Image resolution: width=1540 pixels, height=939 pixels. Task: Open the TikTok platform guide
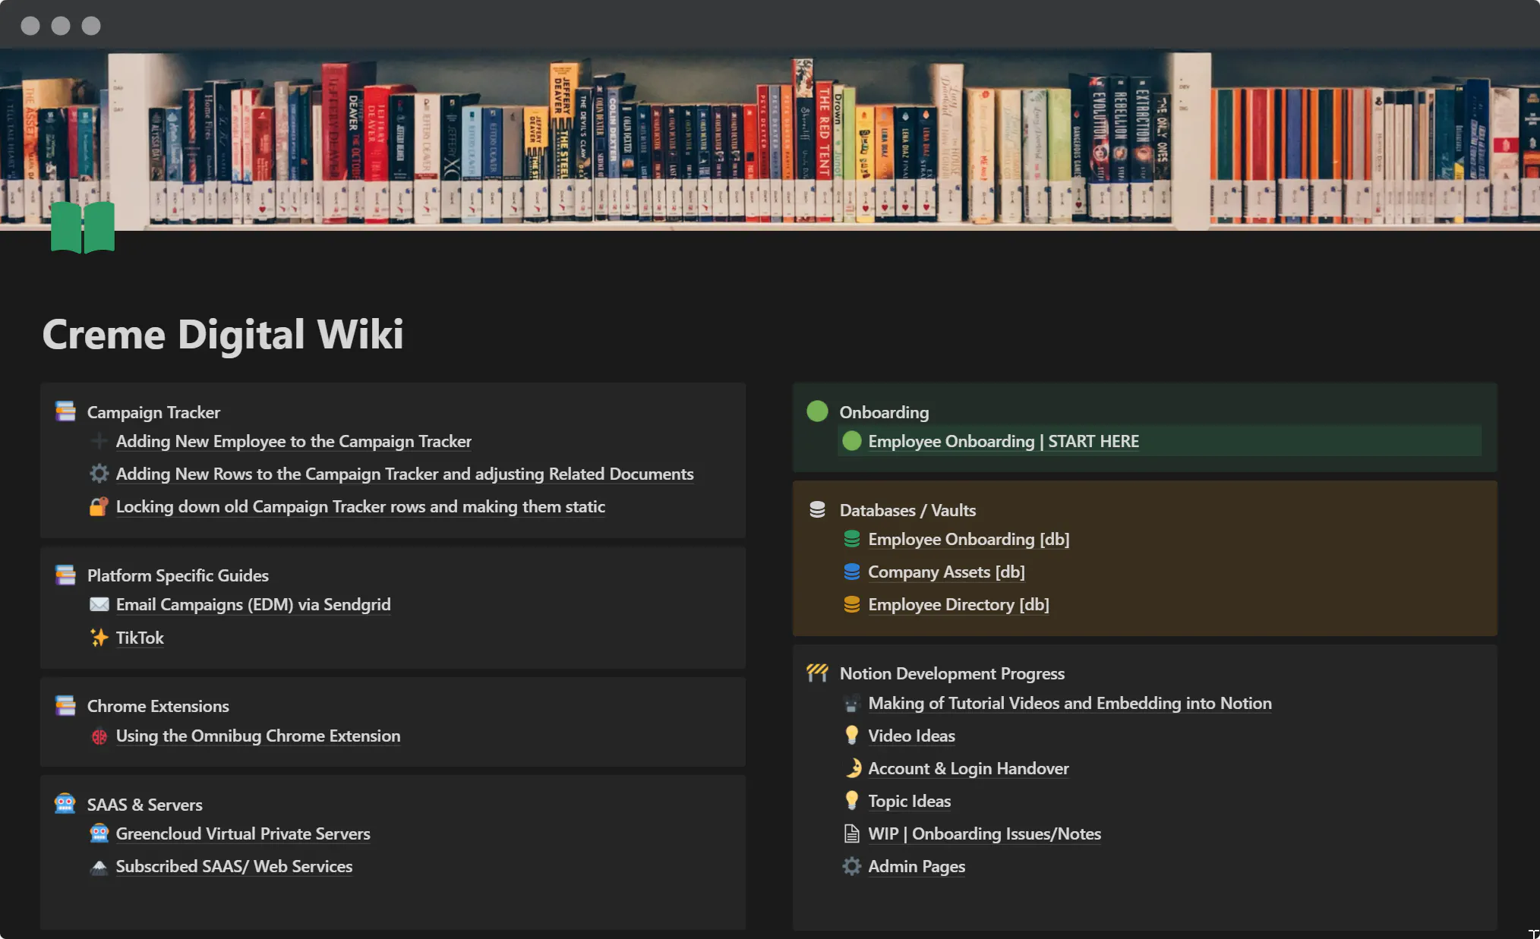click(x=140, y=637)
